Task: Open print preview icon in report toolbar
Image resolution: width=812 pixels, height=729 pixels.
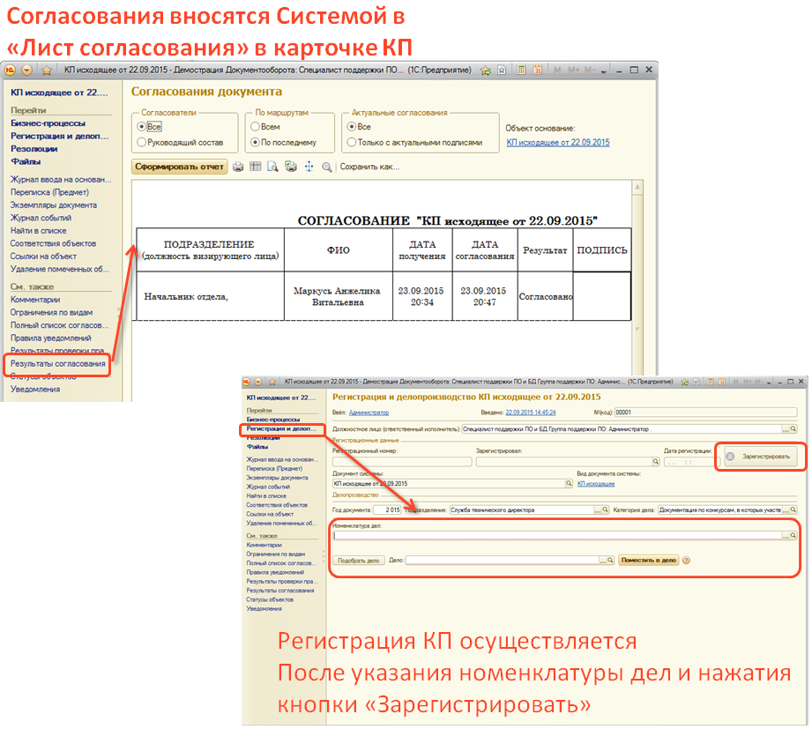Action: (273, 167)
